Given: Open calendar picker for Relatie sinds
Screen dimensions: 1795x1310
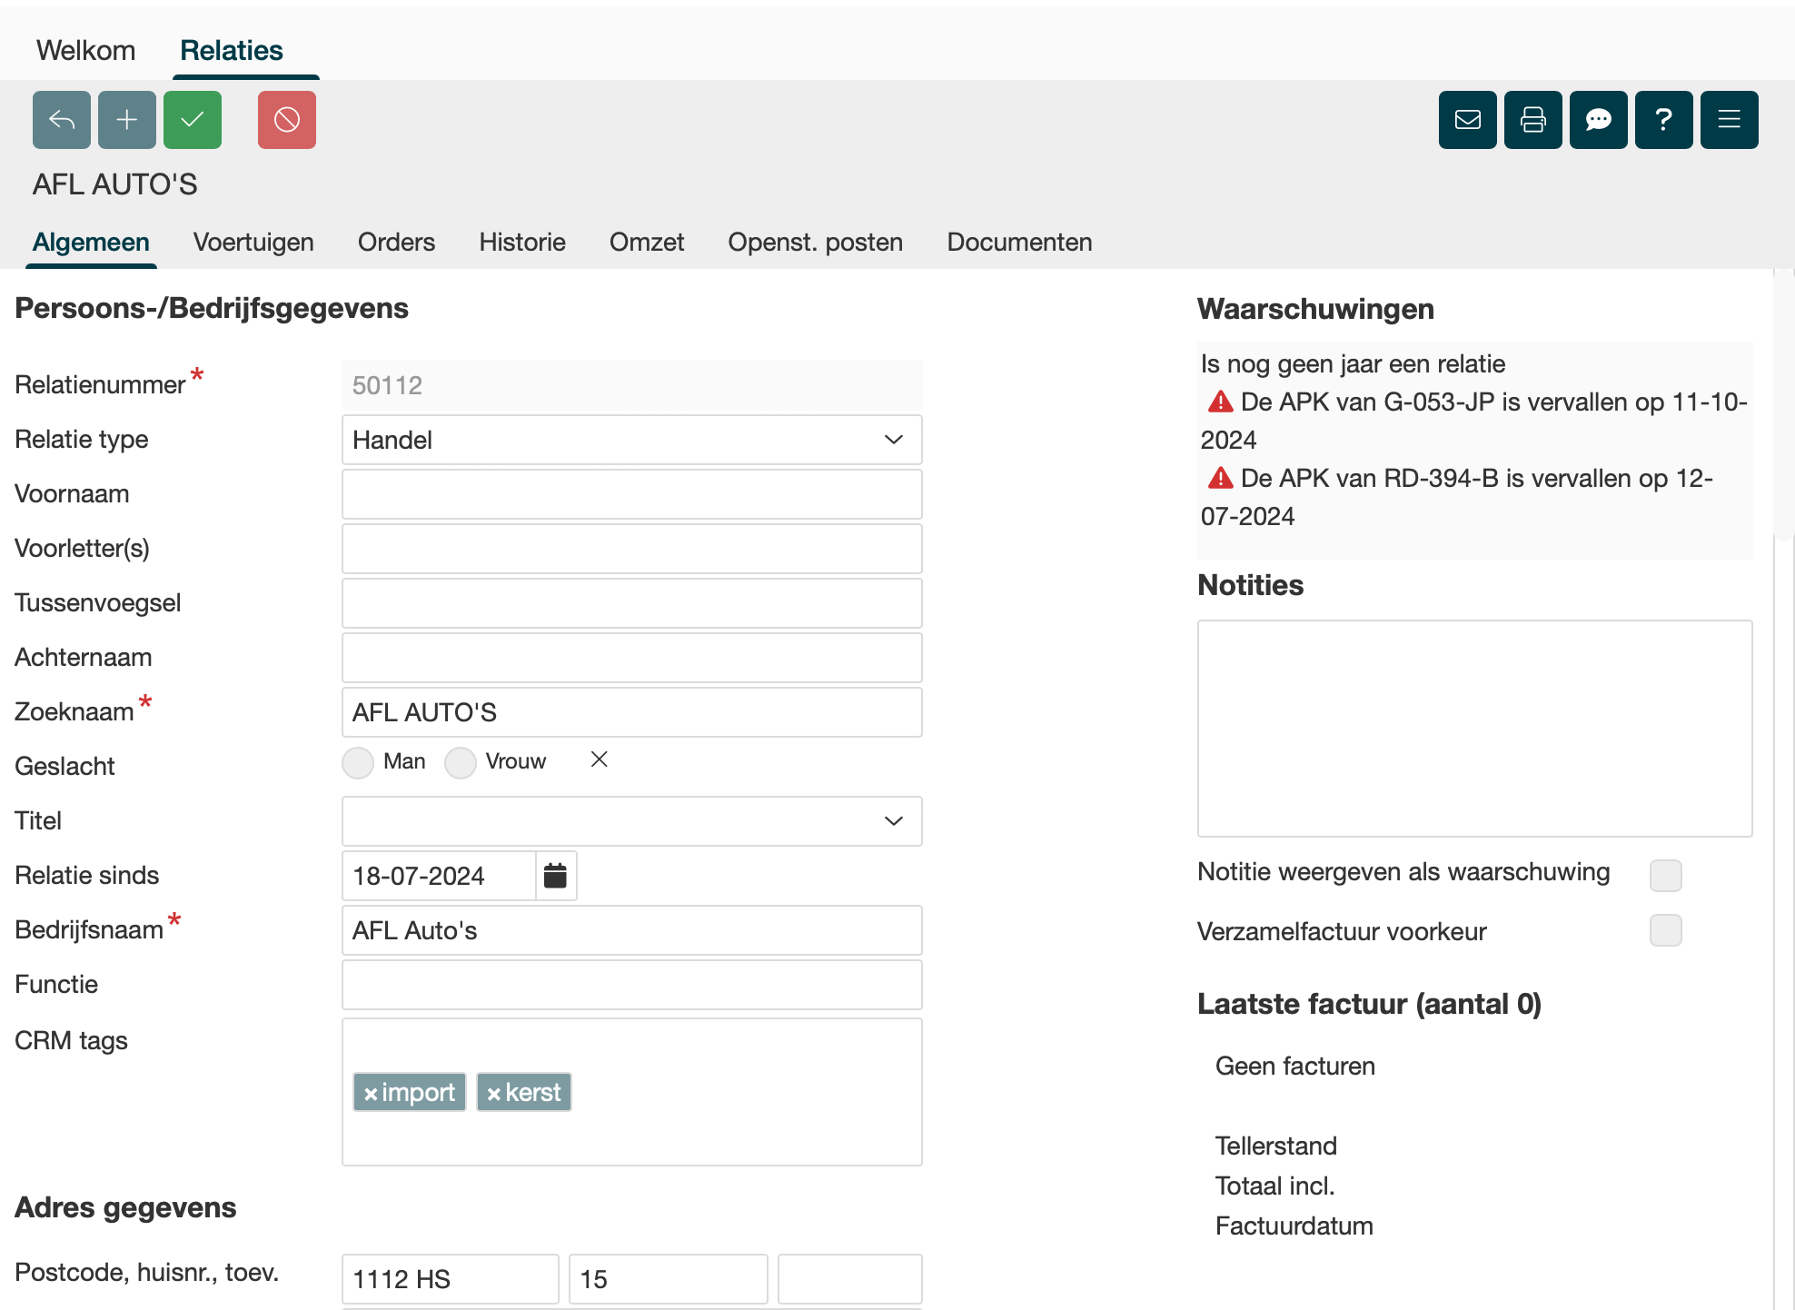Looking at the screenshot, I should click(555, 876).
